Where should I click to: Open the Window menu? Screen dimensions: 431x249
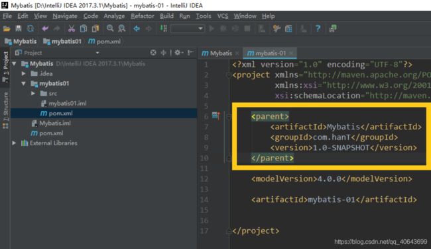(245, 16)
